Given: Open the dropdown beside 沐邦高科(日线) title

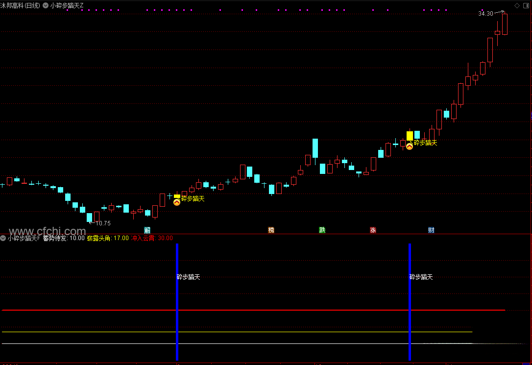Looking at the screenshot, I should click(46, 5).
